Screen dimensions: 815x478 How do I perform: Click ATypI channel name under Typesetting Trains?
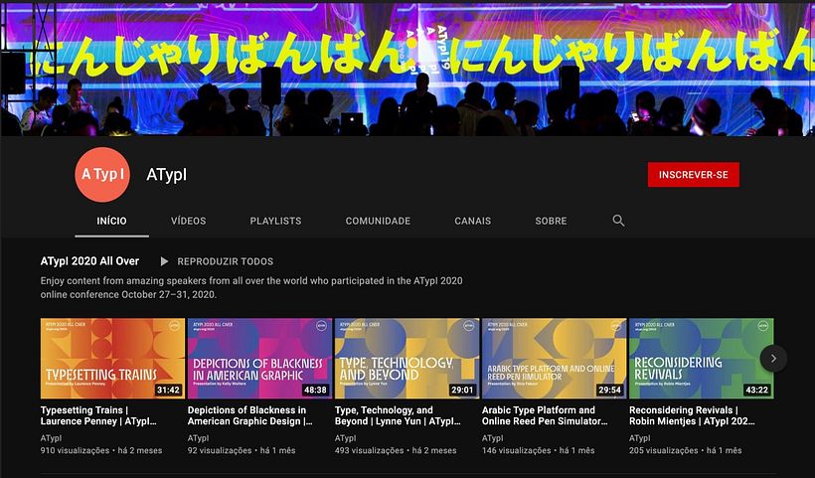pos(51,438)
